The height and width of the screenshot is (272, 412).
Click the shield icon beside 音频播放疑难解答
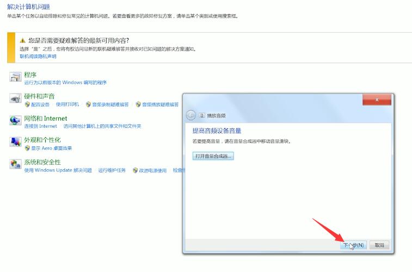(138, 104)
